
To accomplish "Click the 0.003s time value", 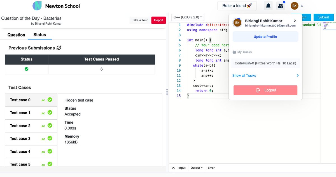I will (x=70, y=128).
